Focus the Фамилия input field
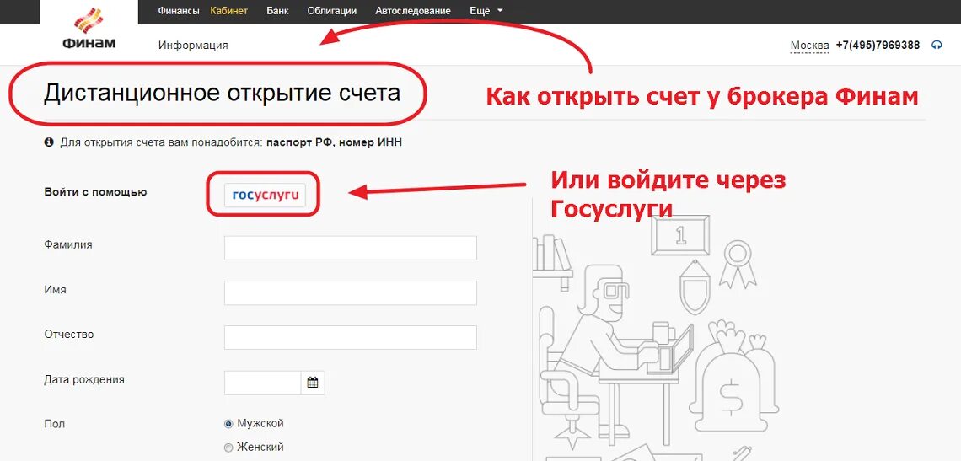The height and width of the screenshot is (461, 961). click(x=351, y=248)
